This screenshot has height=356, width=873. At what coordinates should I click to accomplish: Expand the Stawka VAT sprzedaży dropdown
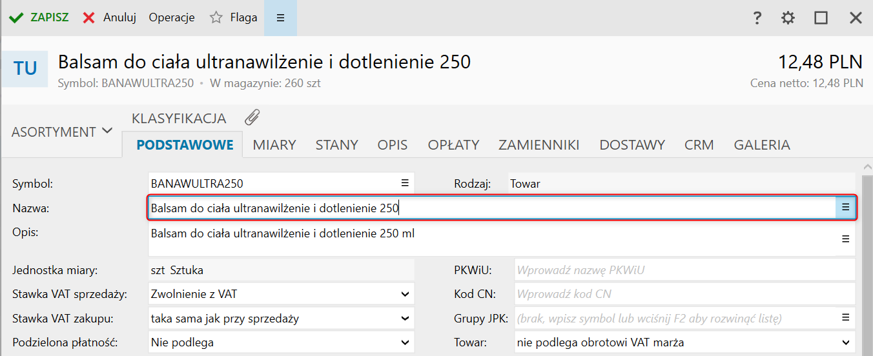click(405, 294)
